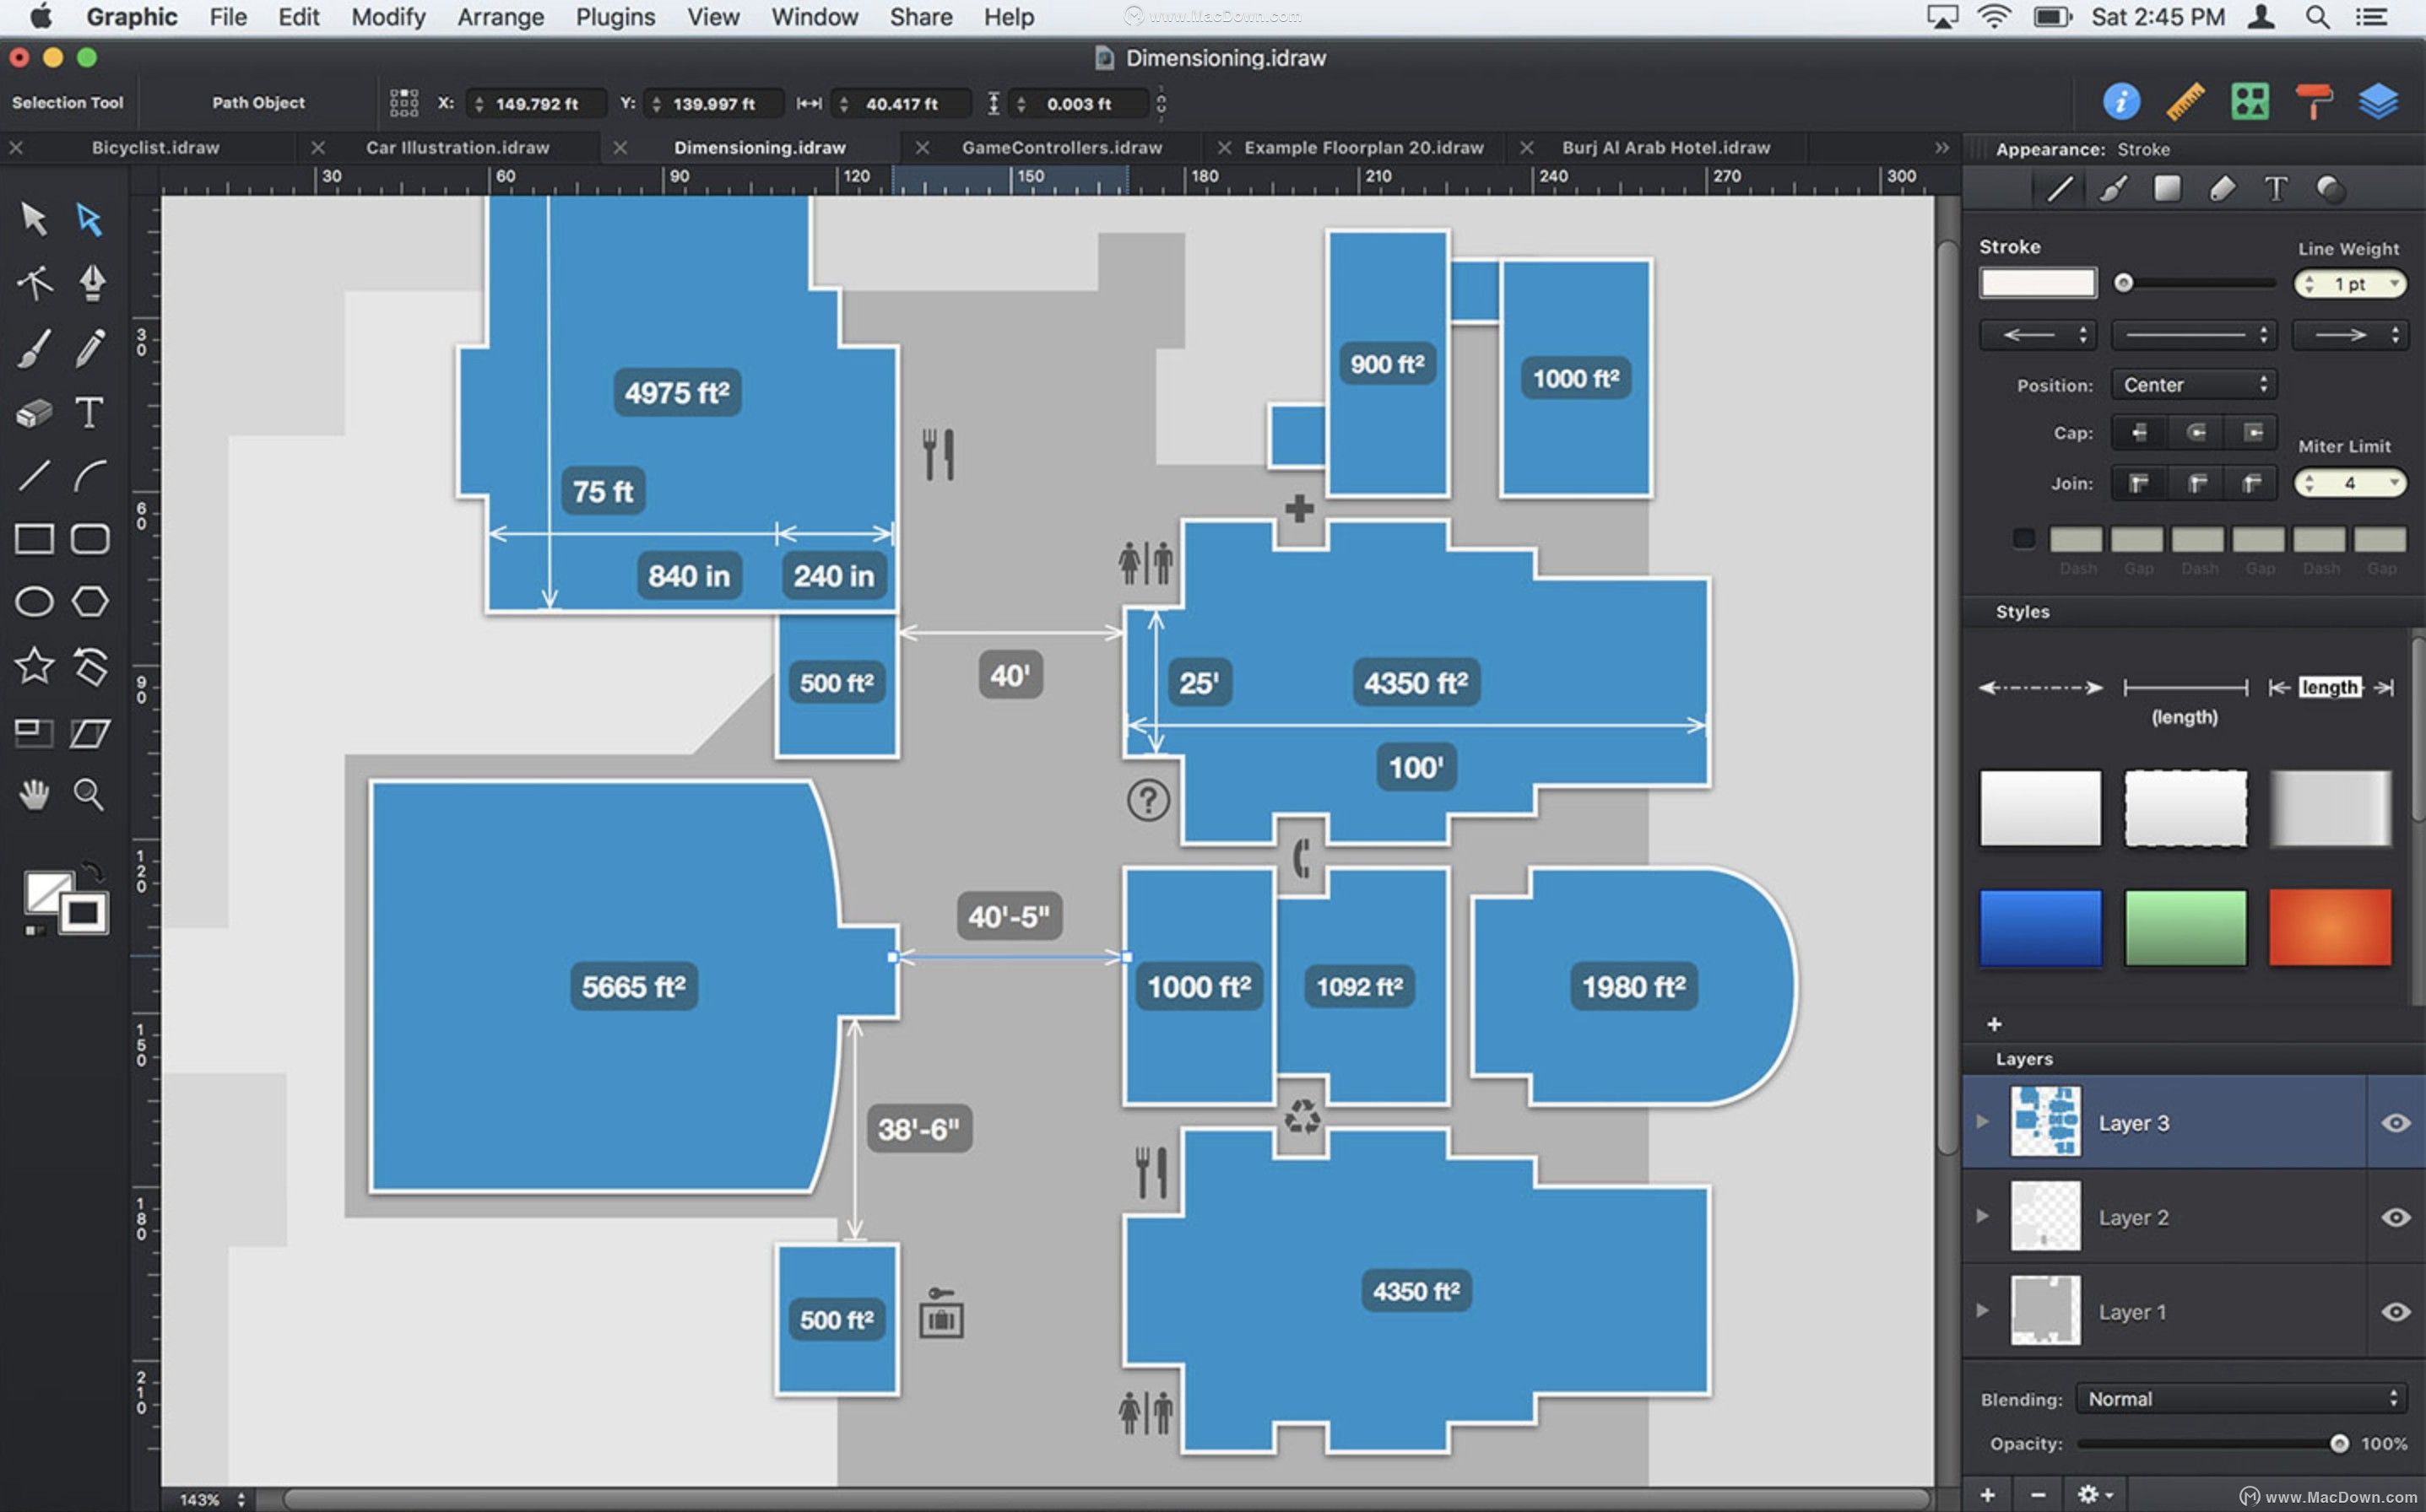2426x1512 pixels.
Task: Open the Plugins menu
Action: (x=615, y=17)
